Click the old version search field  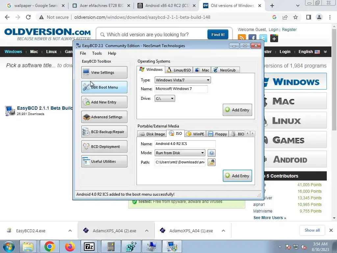(153, 34)
